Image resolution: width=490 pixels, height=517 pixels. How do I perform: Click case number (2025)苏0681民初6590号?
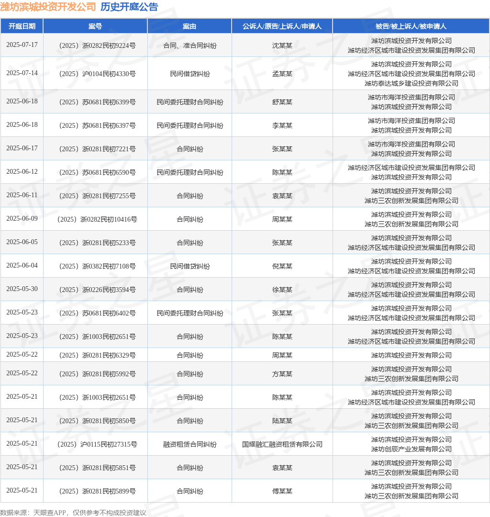[x=97, y=172]
